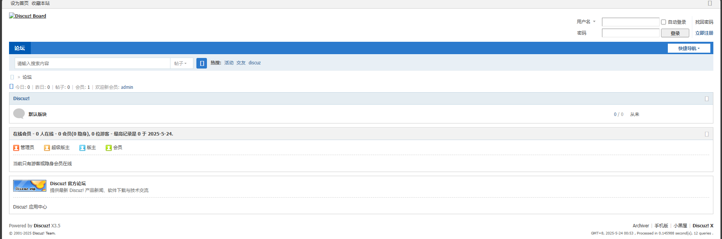Click the 找回密码 link
This screenshot has height=239, width=722.
704,22
